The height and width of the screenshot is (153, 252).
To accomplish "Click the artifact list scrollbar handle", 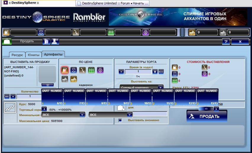I will click(206, 109).
